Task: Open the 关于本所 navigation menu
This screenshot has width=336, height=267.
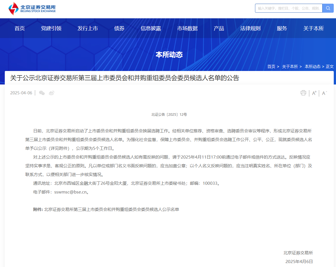Action: [314, 28]
